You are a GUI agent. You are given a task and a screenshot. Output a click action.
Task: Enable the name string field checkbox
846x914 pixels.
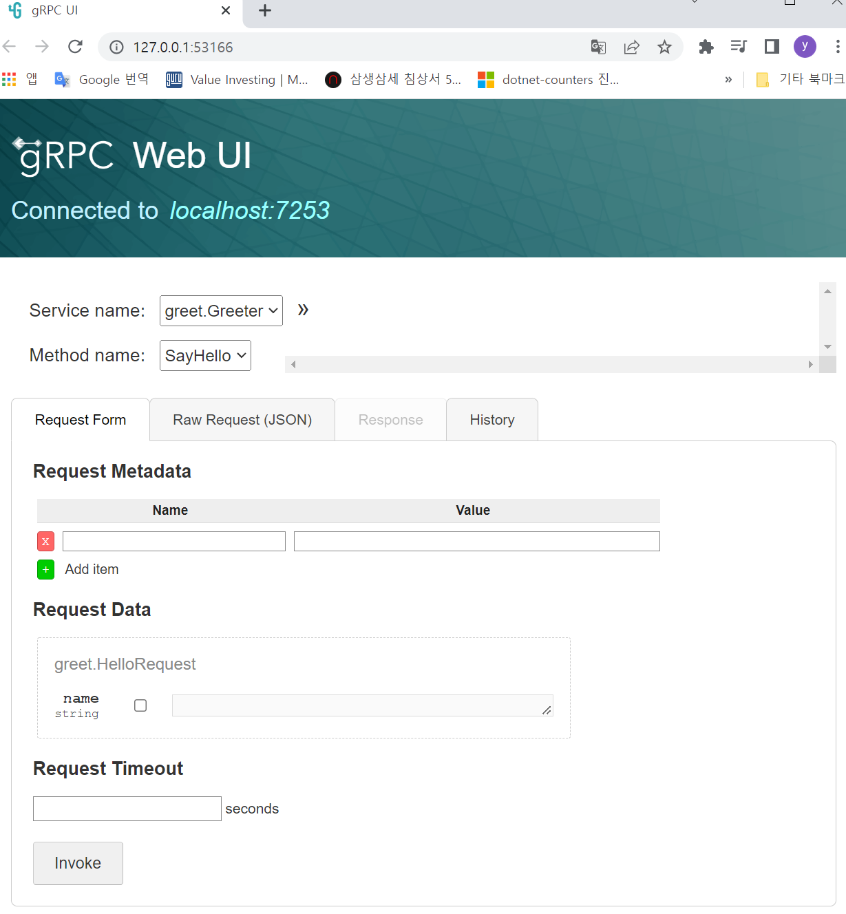click(140, 705)
